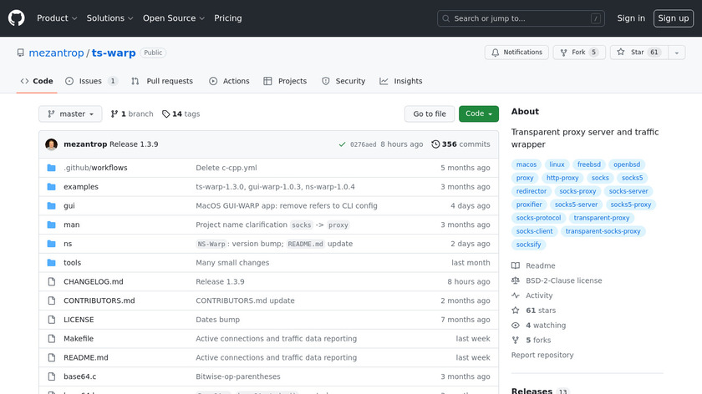Click the Go to file button
The width and height of the screenshot is (702, 394).
(430, 114)
